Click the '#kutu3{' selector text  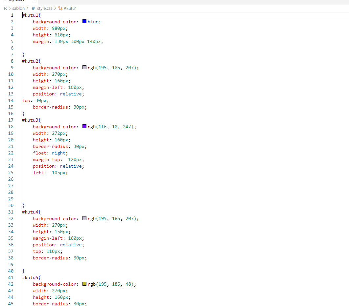coord(31,120)
